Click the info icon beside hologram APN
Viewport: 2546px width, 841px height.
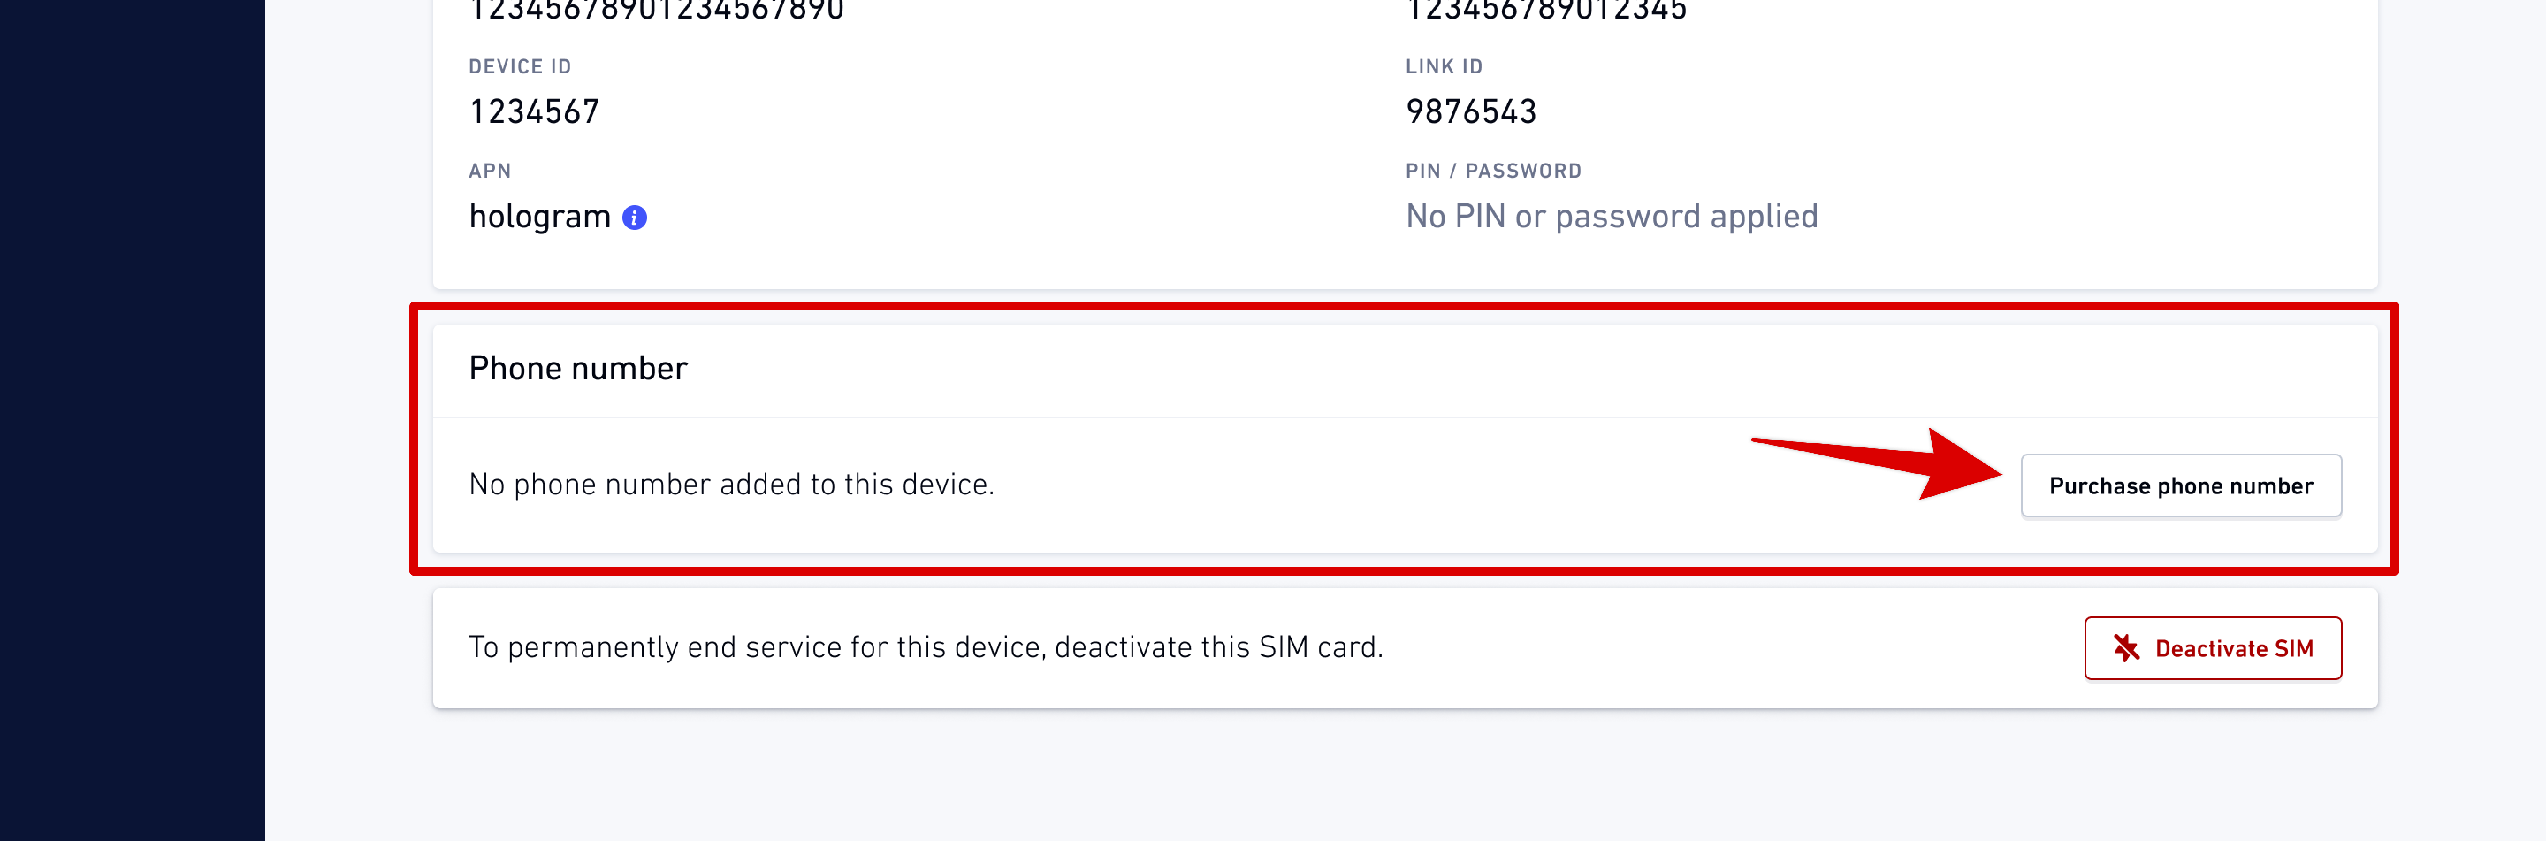point(635,218)
